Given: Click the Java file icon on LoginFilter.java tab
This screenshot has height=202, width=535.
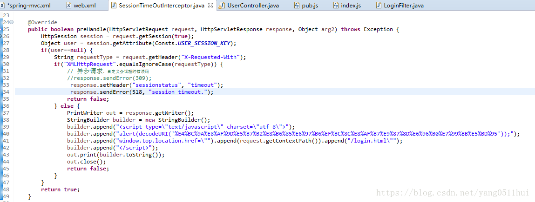Looking at the screenshot, I should tap(379, 6).
